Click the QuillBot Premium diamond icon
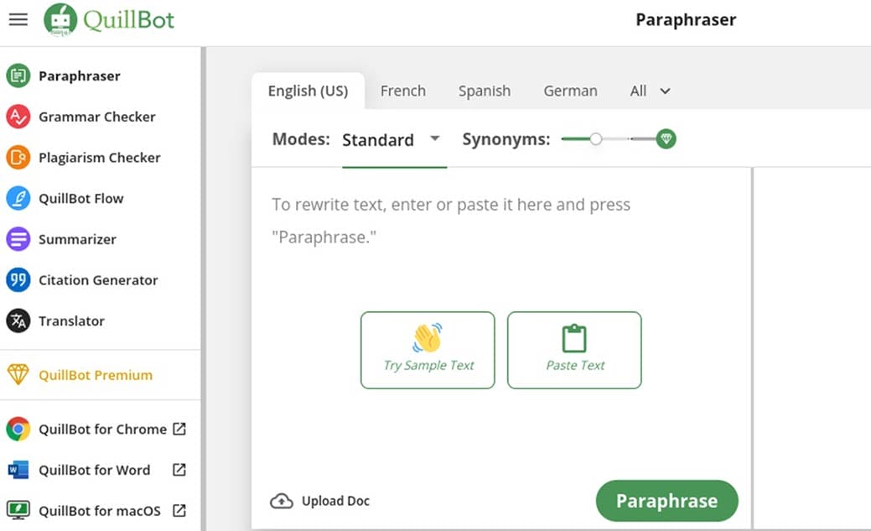 tap(18, 375)
